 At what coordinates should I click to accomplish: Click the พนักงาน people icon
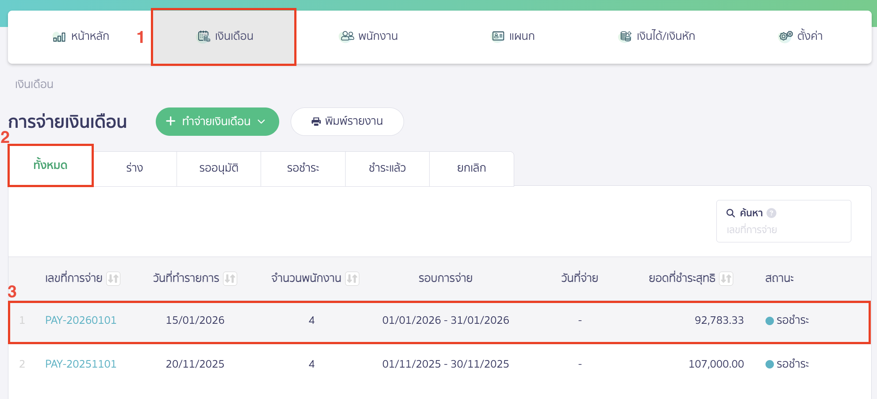click(x=347, y=36)
